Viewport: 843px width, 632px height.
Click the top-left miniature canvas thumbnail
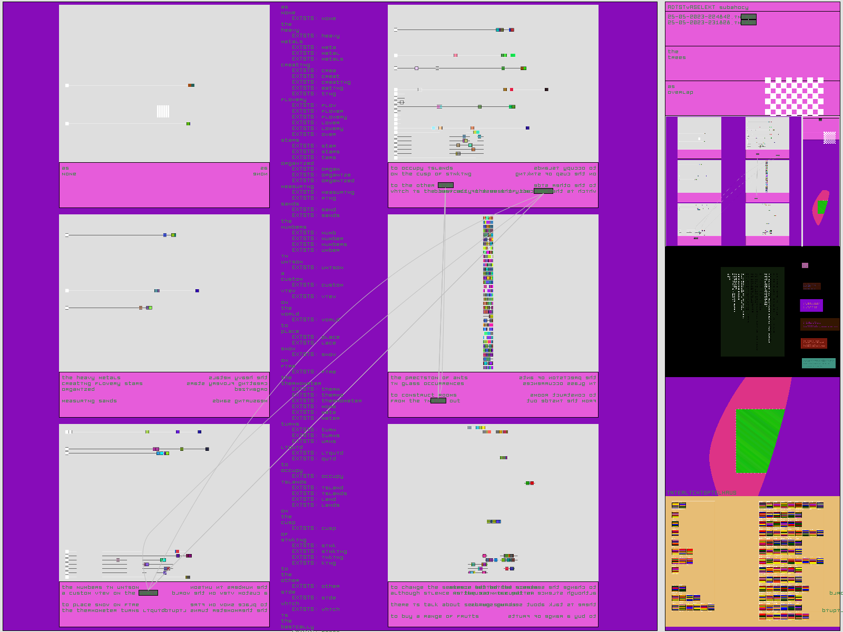699,133
